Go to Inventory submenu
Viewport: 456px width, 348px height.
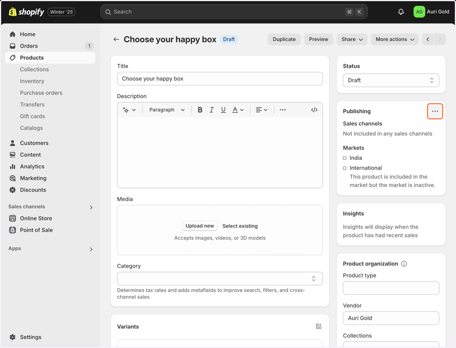[32, 81]
